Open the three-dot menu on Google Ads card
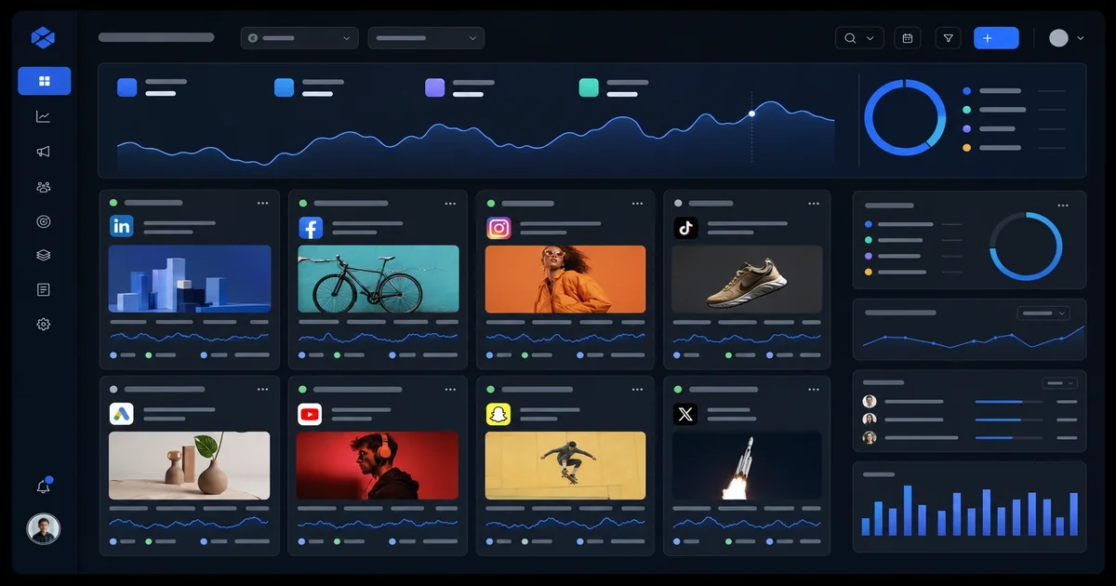 click(263, 389)
